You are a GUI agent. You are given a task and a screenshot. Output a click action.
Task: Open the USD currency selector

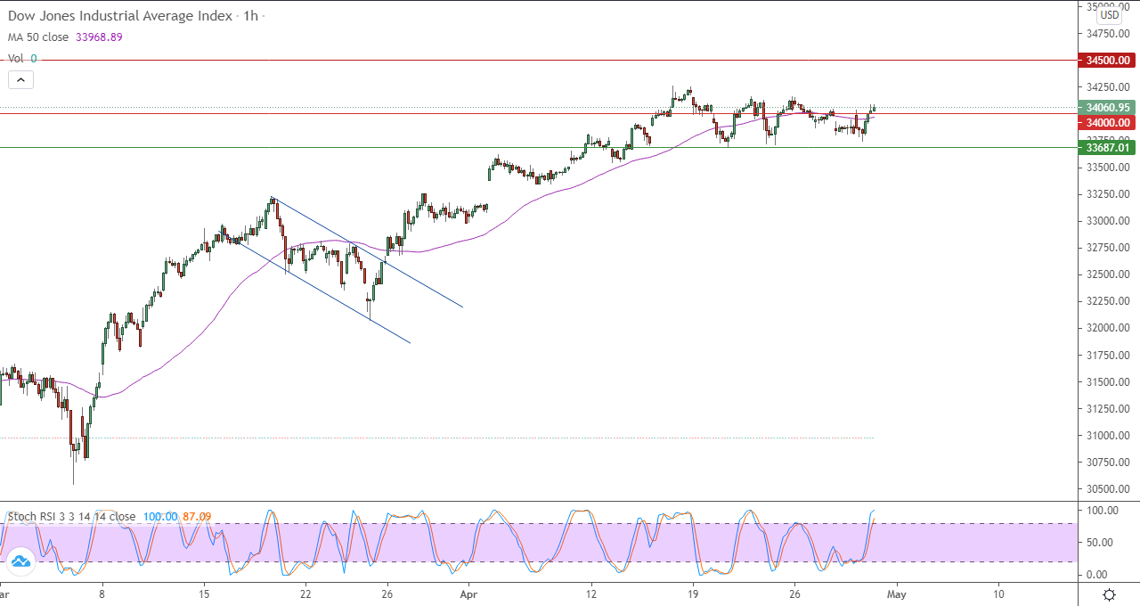click(x=1109, y=15)
